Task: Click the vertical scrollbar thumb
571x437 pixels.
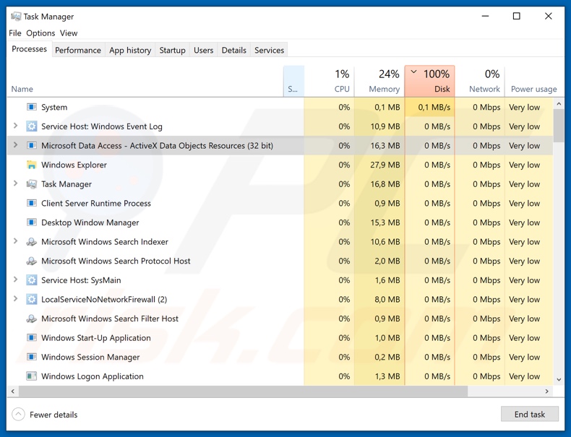Action: tap(559, 126)
